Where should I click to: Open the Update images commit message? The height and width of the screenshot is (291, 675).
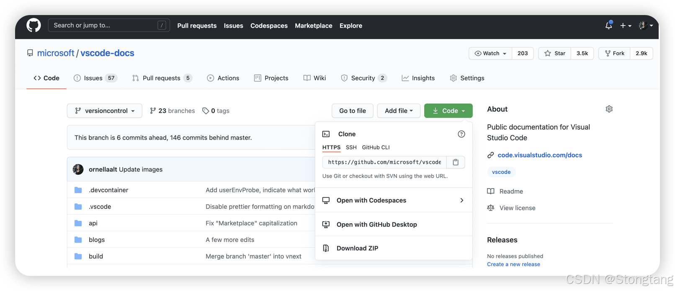click(141, 169)
